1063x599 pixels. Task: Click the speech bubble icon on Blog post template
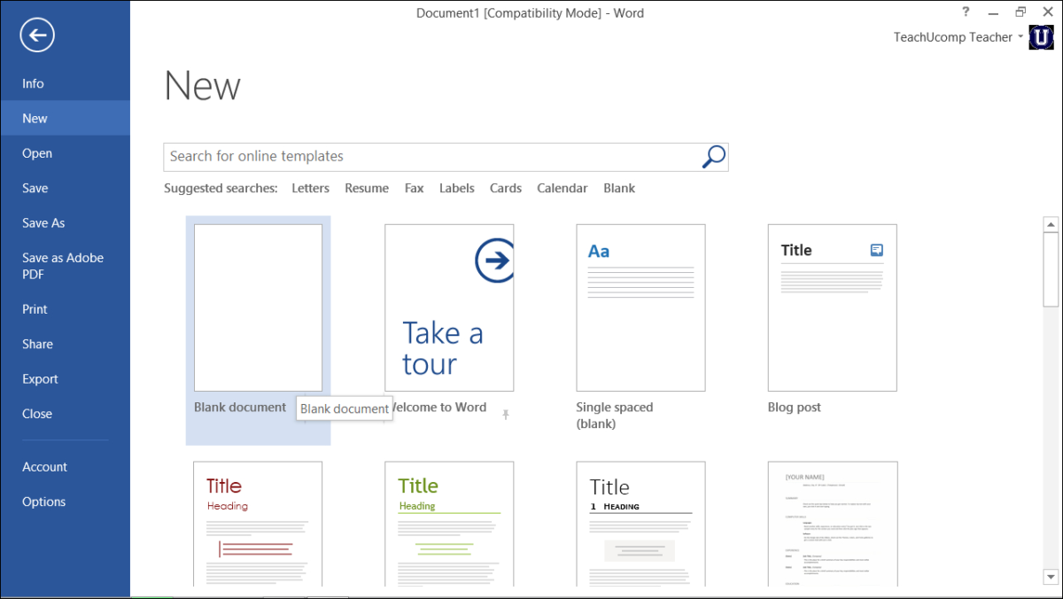pos(876,250)
